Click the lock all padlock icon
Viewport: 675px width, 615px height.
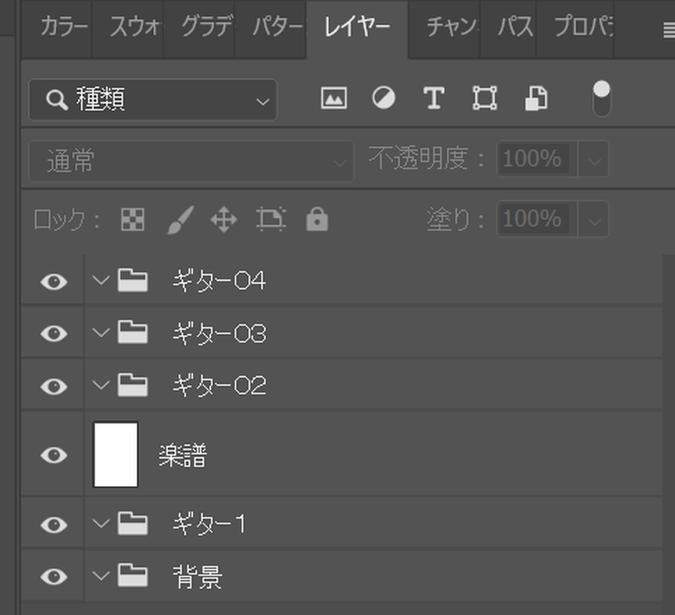[x=317, y=219]
